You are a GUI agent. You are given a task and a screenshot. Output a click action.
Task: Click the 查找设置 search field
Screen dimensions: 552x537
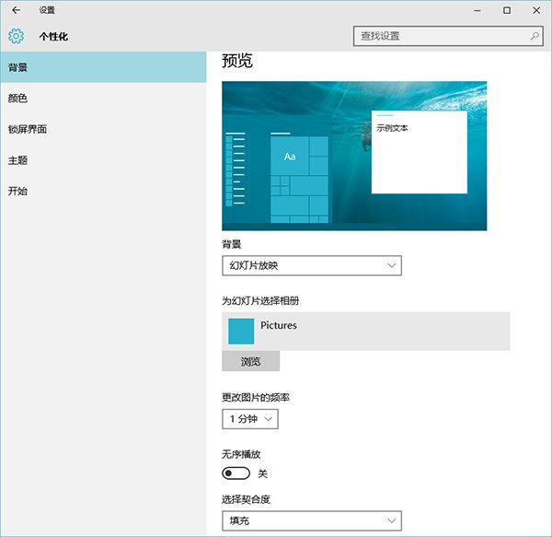[x=440, y=36]
